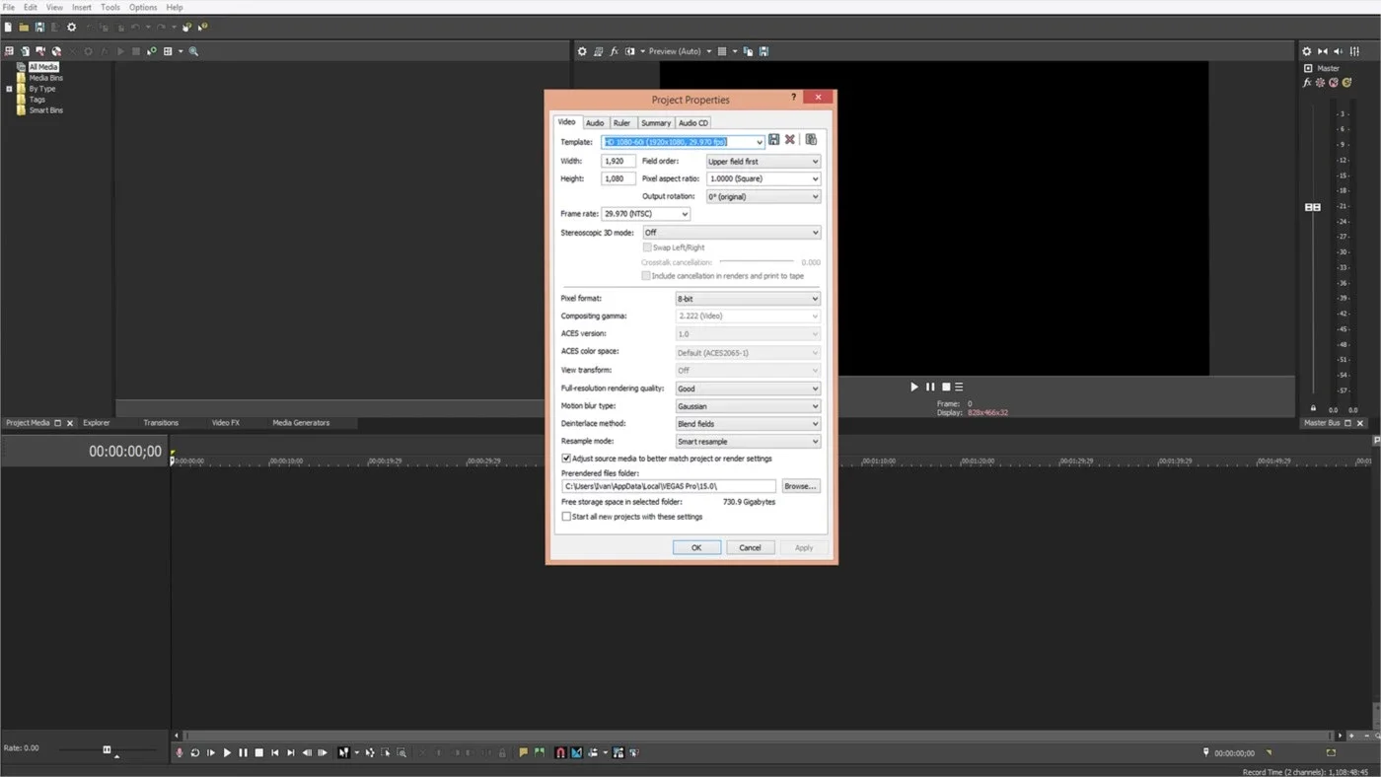Viewport: 1381px width, 777px height.
Task: Click the Browse button for prerendered folder
Action: click(x=801, y=486)
